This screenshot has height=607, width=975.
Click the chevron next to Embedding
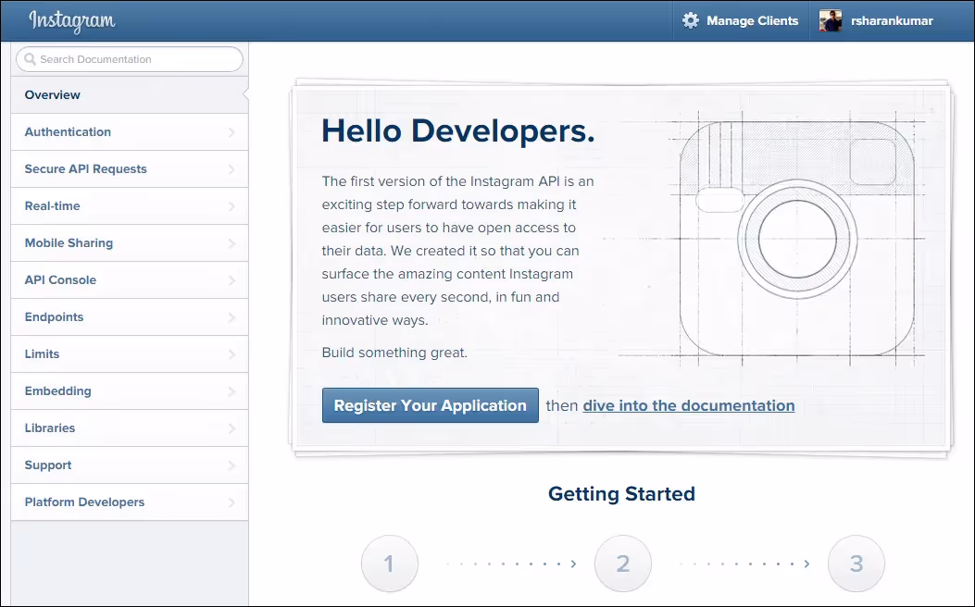click(x=231, y=391)
